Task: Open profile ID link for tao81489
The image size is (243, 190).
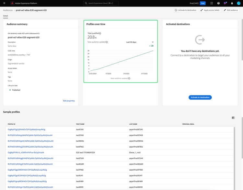Action: click(27, 181)
